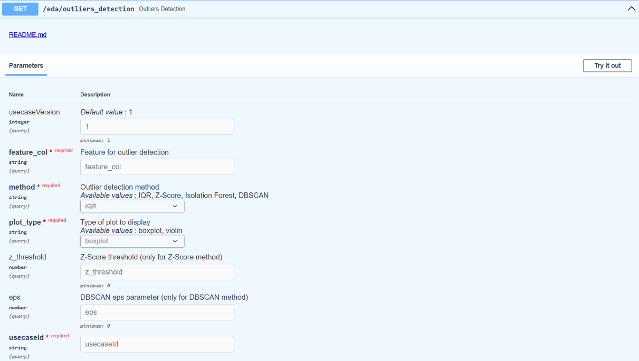This screenshot has width=639, height=361.
Task: Click into the feature_col text field
Action: click(157, 167)
